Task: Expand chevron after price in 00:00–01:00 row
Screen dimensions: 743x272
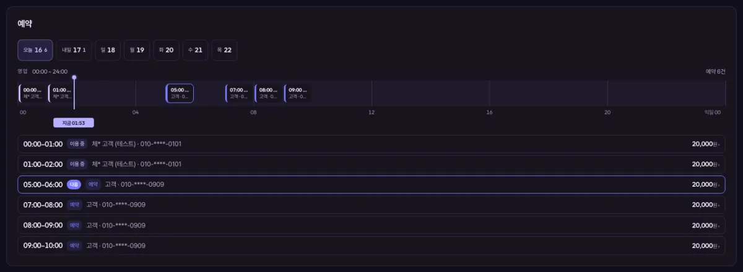Action: (x=719, y=145)
